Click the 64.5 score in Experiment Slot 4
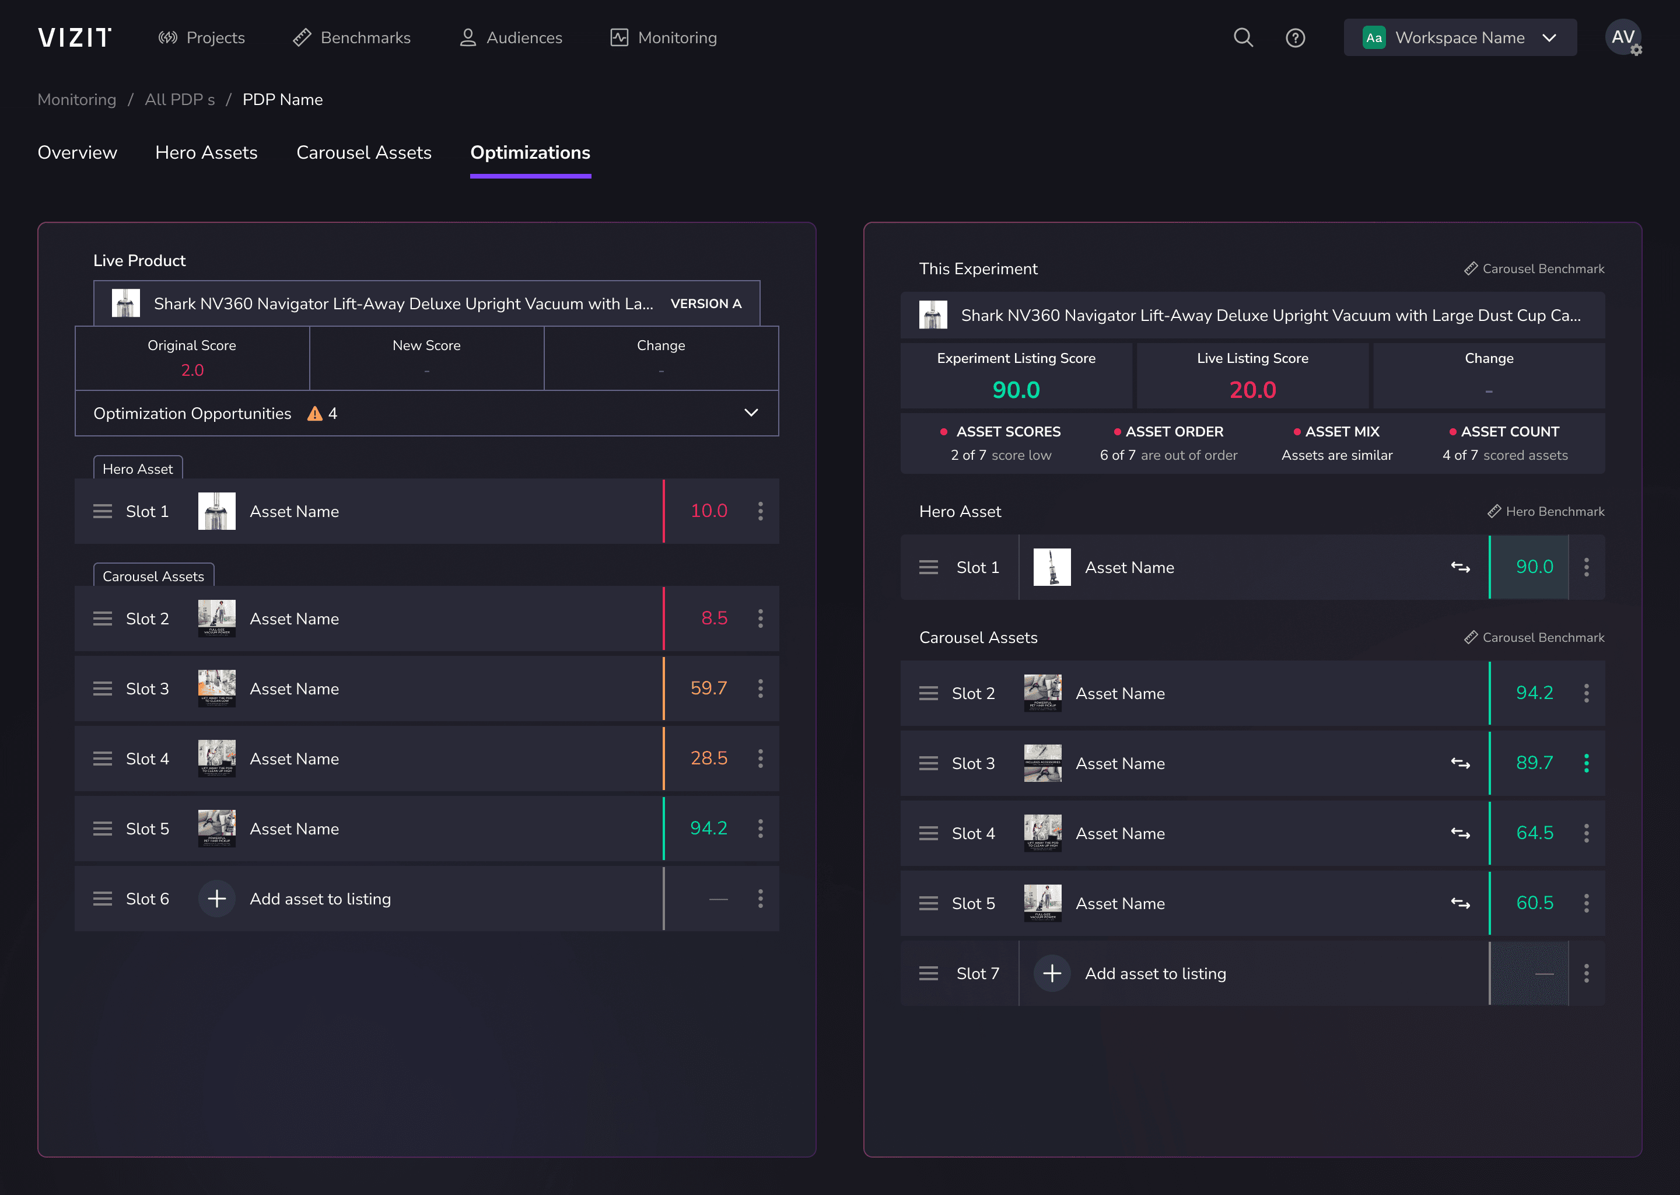The image size is (1680, 1195). [x=1534, y=833]
